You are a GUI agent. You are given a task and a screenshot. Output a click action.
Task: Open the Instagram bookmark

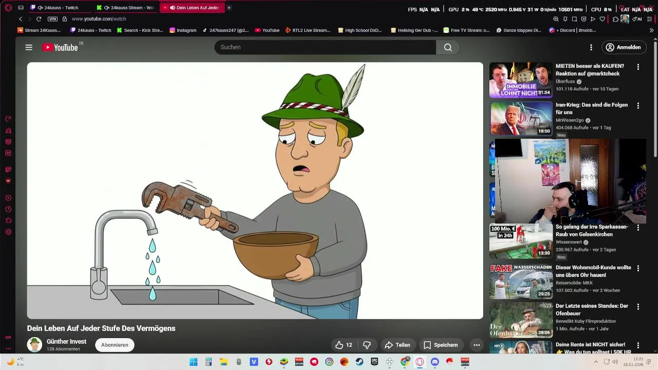coord(183,30)
